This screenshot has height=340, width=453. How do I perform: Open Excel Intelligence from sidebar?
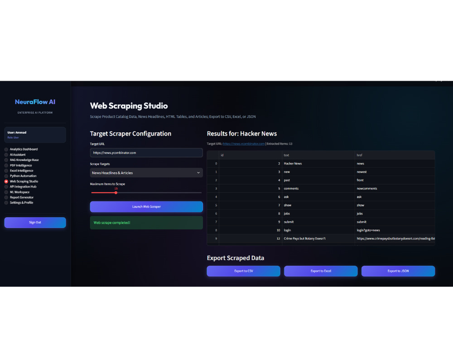tap(19, 170)
